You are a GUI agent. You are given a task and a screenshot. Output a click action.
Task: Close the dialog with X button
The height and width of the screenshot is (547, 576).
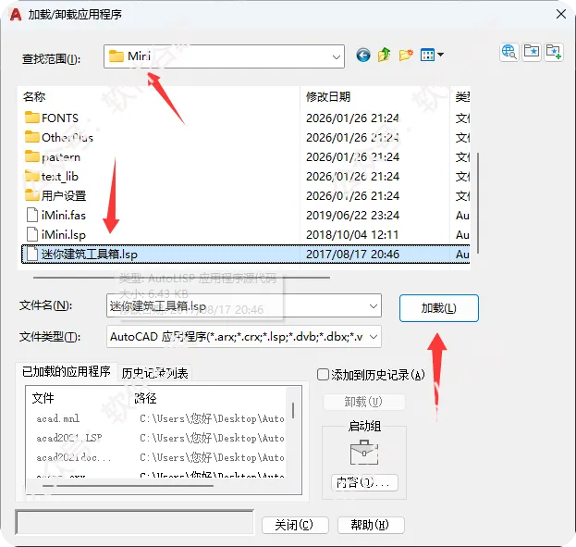pyautogui.click(x=560, y=15)
